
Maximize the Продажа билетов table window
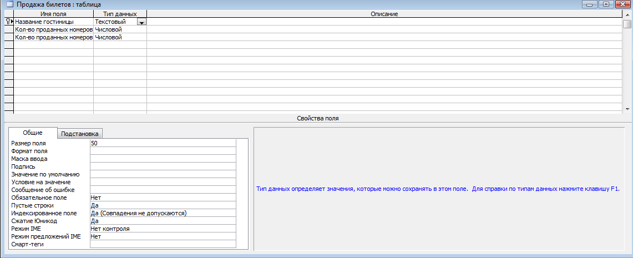point(606,4)
